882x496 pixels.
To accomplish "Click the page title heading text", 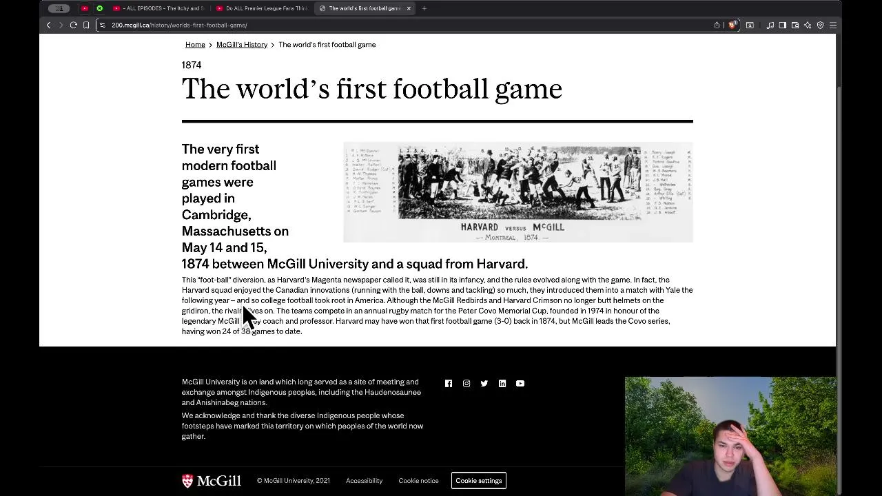I will (x=372, y=89).
